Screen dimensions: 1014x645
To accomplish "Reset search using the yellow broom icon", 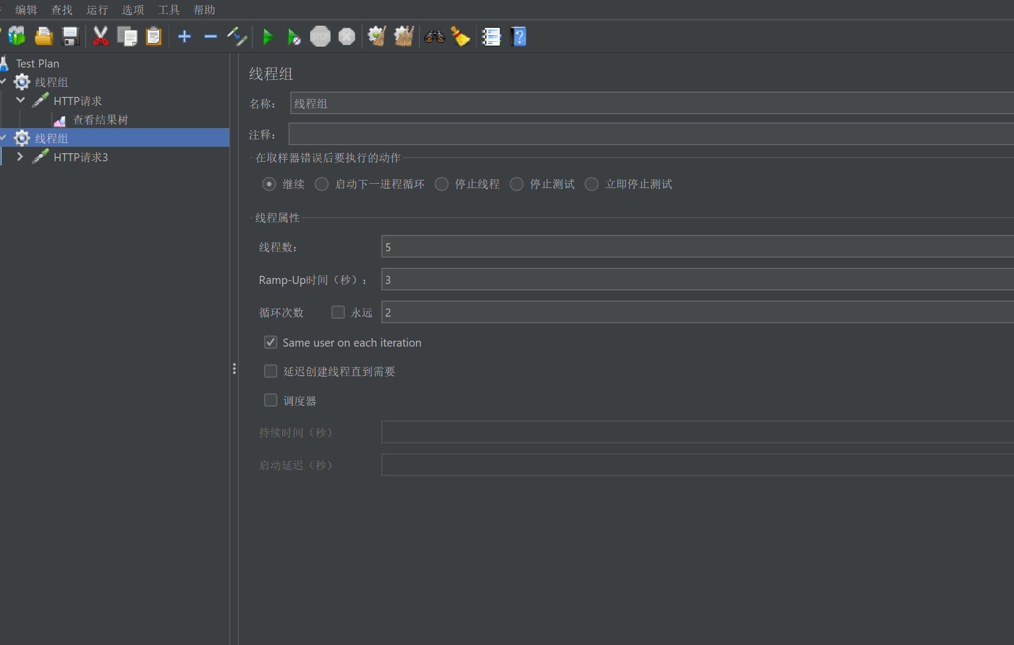I will [461, 36].
